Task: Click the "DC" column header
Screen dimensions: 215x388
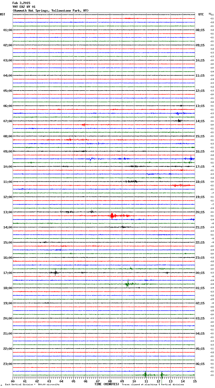Action: point(210,14)
